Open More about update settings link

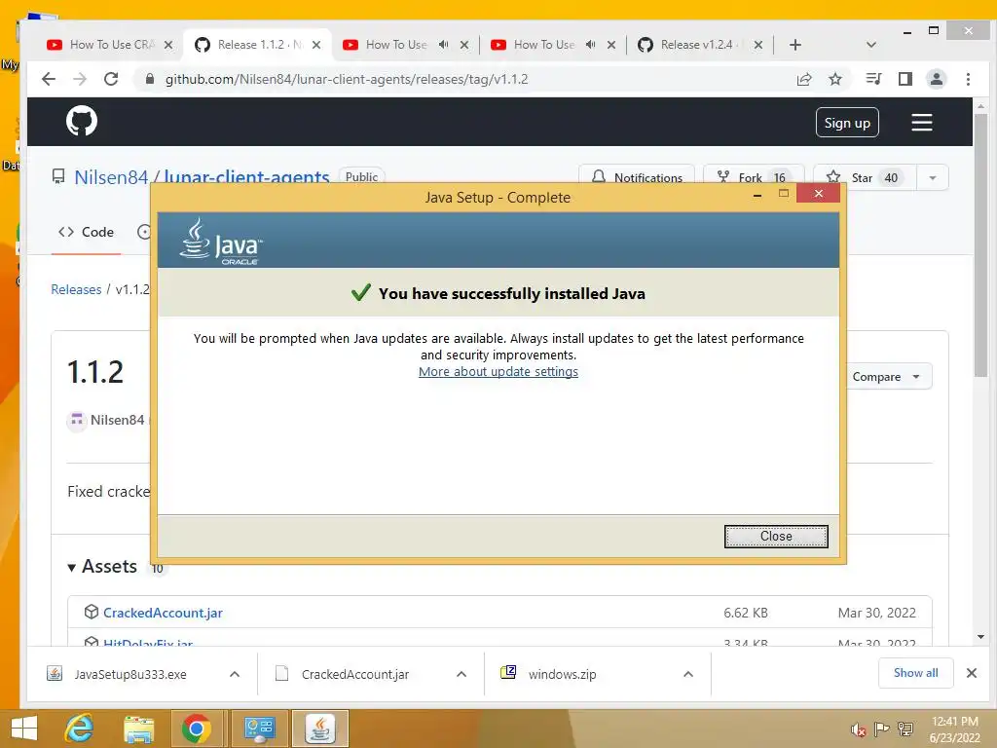(x=498, y=371)
